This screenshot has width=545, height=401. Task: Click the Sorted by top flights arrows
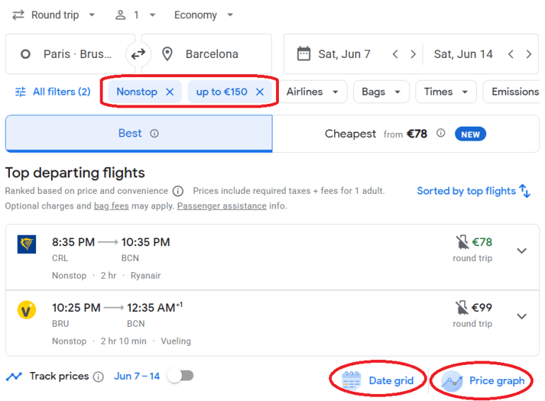tap(524, 191)
